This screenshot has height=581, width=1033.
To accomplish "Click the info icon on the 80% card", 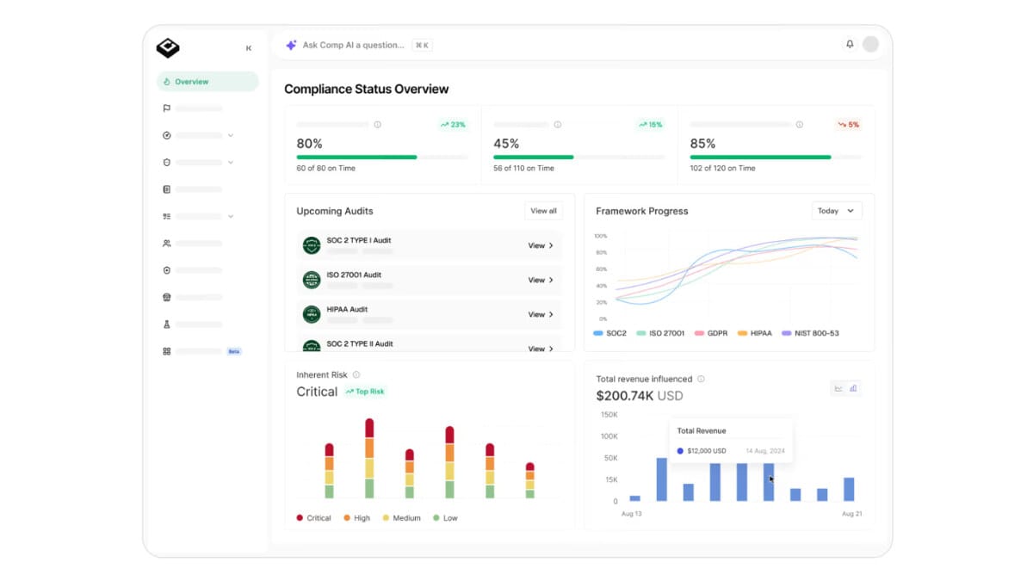I will 377,125.
